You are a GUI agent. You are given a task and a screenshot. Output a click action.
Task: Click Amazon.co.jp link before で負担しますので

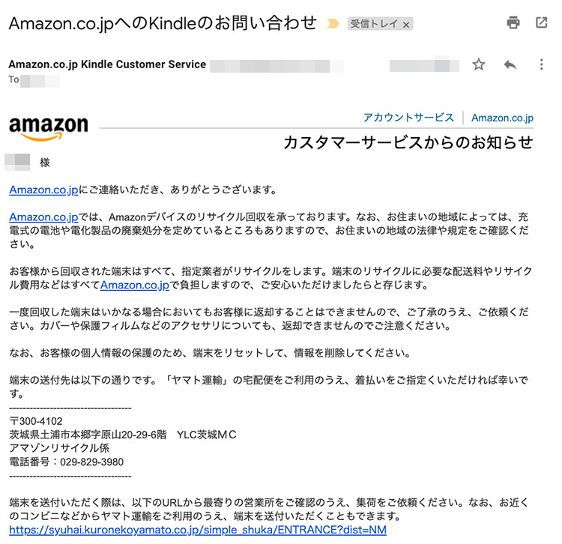(x=135, y=285)
